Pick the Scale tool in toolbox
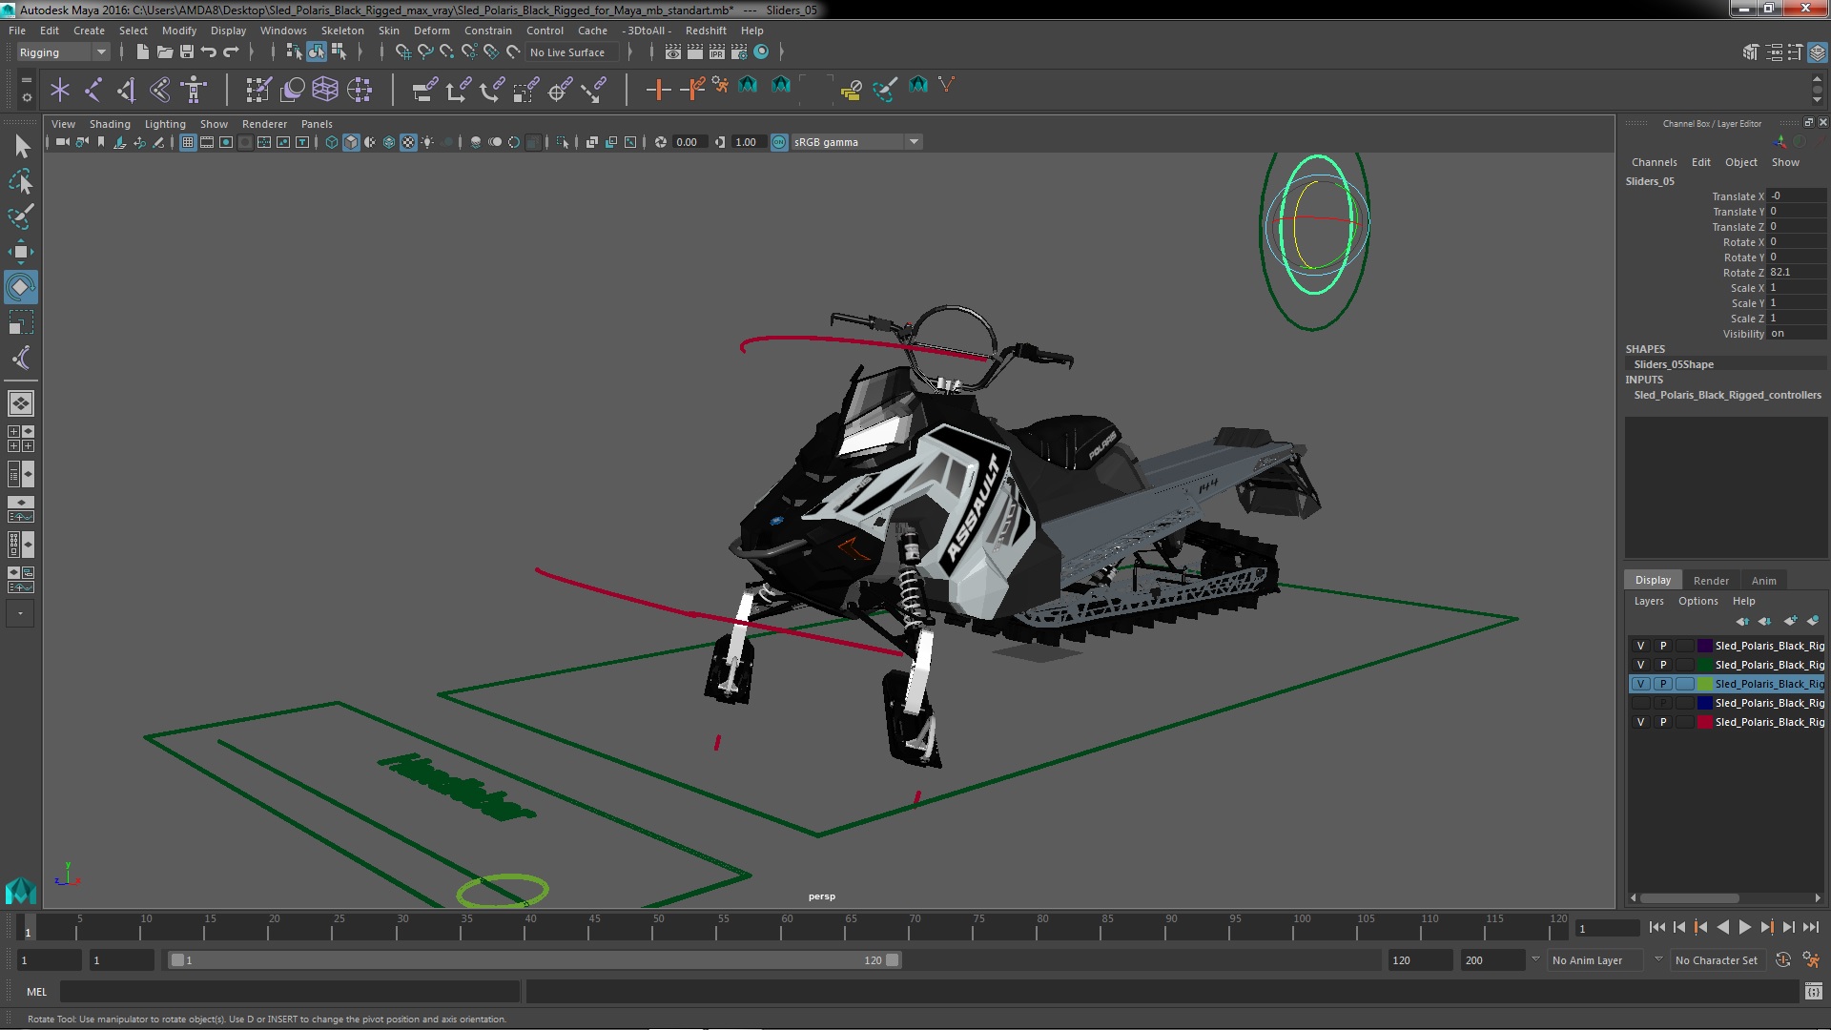The image size is (1831, 1030). (21, 322)
